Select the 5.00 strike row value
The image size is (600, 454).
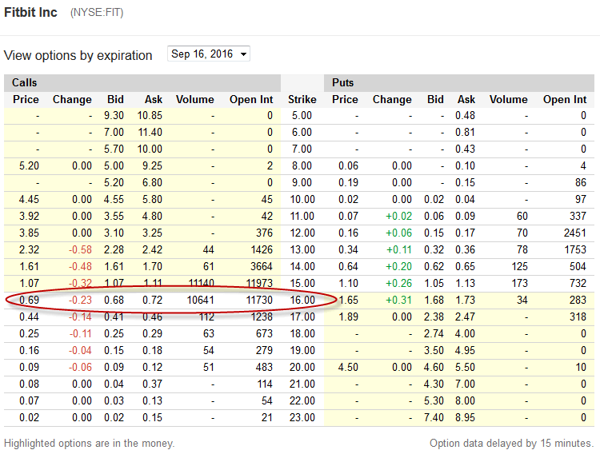coord(302,116)
